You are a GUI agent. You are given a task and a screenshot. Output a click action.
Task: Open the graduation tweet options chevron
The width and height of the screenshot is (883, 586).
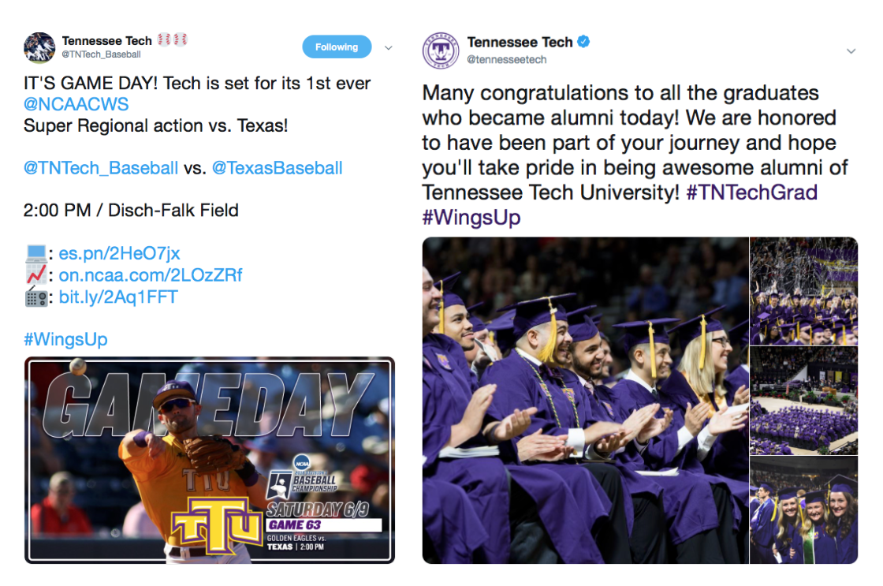tap(851, 51)
